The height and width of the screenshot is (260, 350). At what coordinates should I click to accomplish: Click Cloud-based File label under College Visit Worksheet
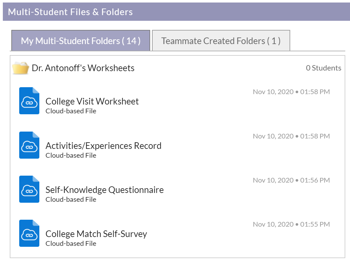click(x=71, y=111)
